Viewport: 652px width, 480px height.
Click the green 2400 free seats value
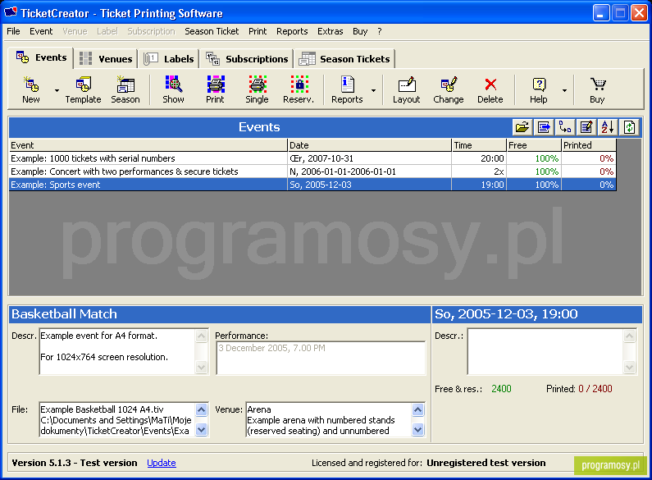[x=501, y=389]
